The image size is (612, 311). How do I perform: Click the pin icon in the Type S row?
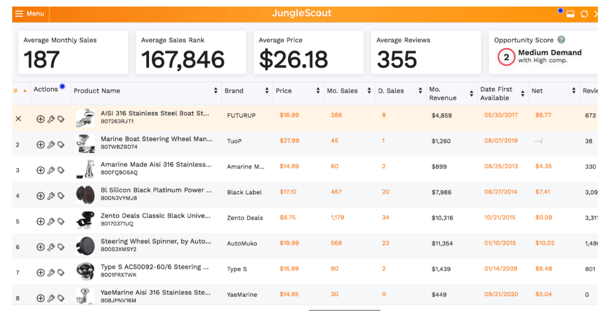point(51,273)
